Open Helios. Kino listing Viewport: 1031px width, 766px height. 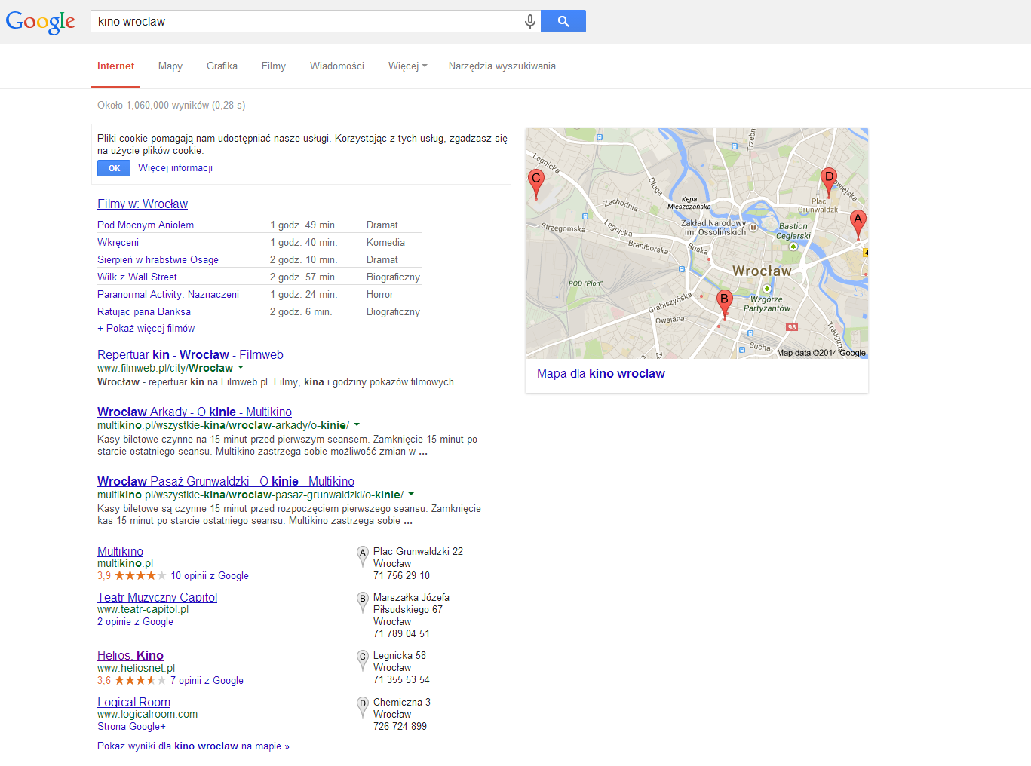(x=130, y=655)
